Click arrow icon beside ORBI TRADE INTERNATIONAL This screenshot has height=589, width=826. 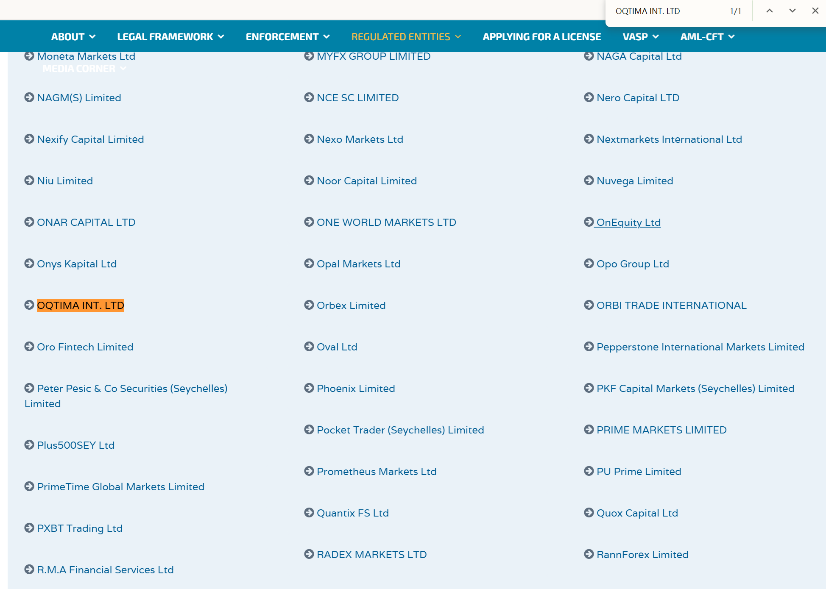pyautogui.click(x=589, y=305)
